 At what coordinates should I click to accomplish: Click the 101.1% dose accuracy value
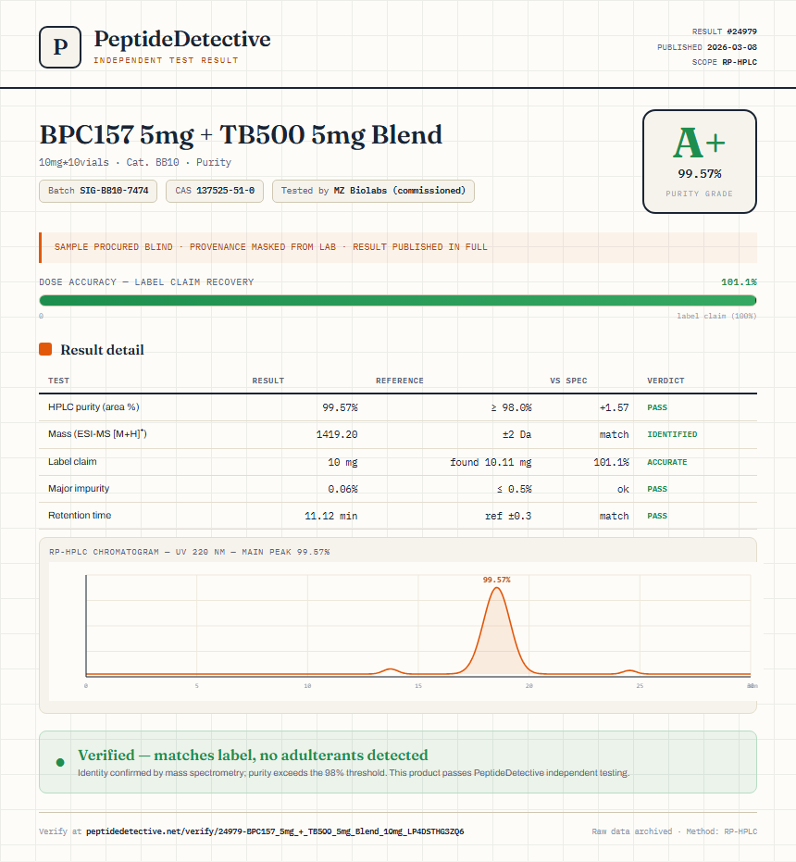point(739,282)
